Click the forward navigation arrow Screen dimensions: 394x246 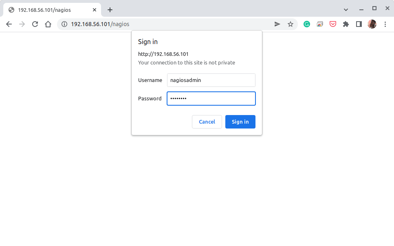[22, 24]
